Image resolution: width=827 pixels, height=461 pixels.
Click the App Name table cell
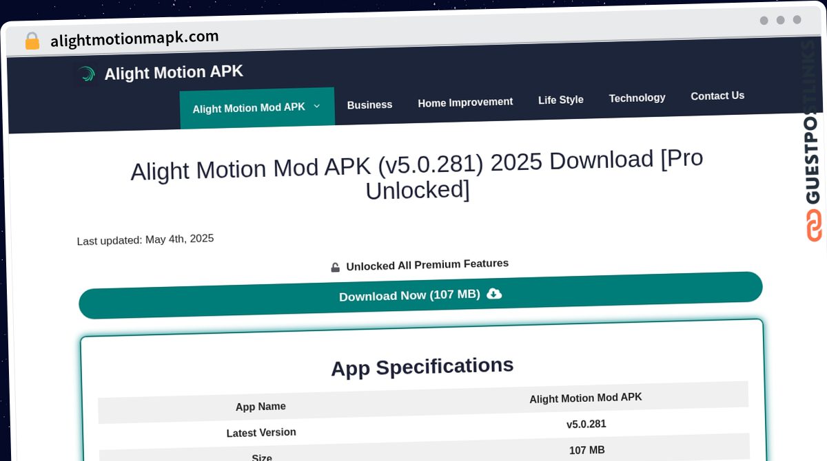[261, 407]
